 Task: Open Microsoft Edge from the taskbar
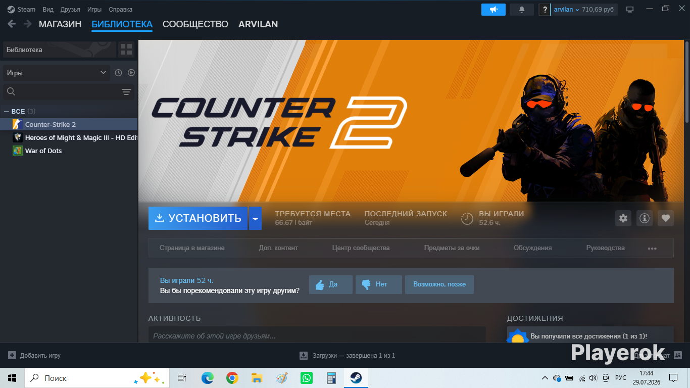(208, 378)
